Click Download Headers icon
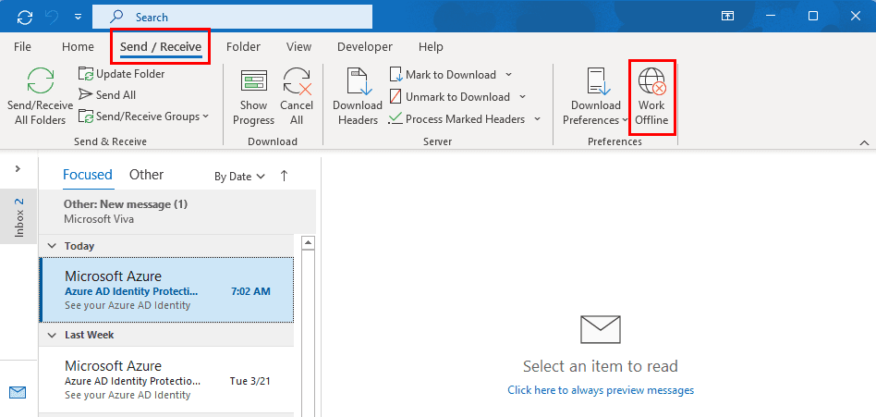 (358, 81)
